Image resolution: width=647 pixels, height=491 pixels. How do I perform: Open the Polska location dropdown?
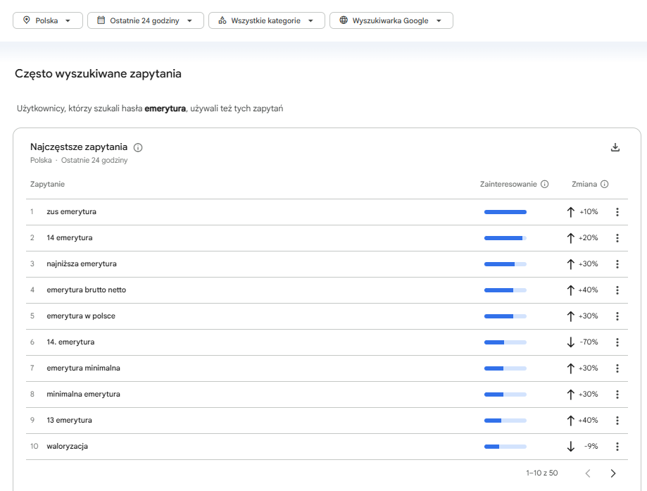(x=48, y=20)
